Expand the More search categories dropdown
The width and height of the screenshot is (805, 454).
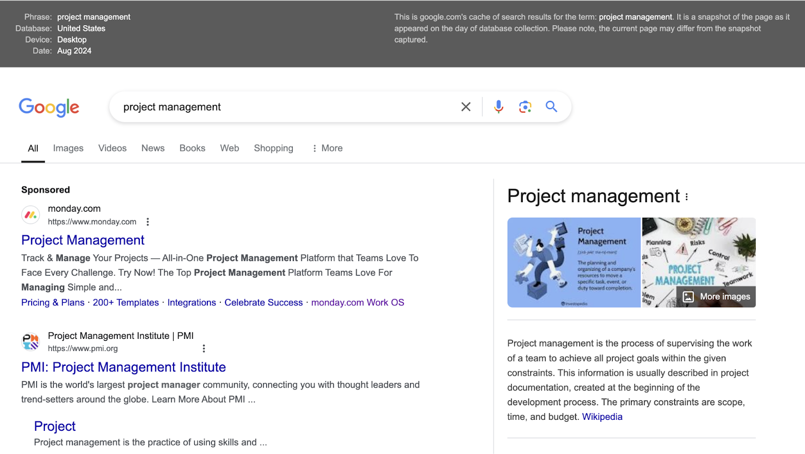pyautogui.click(x=327, y=148)
